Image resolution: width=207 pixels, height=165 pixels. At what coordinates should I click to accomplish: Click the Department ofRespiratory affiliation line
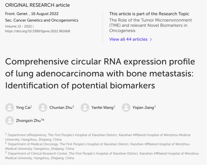(98, 137)
